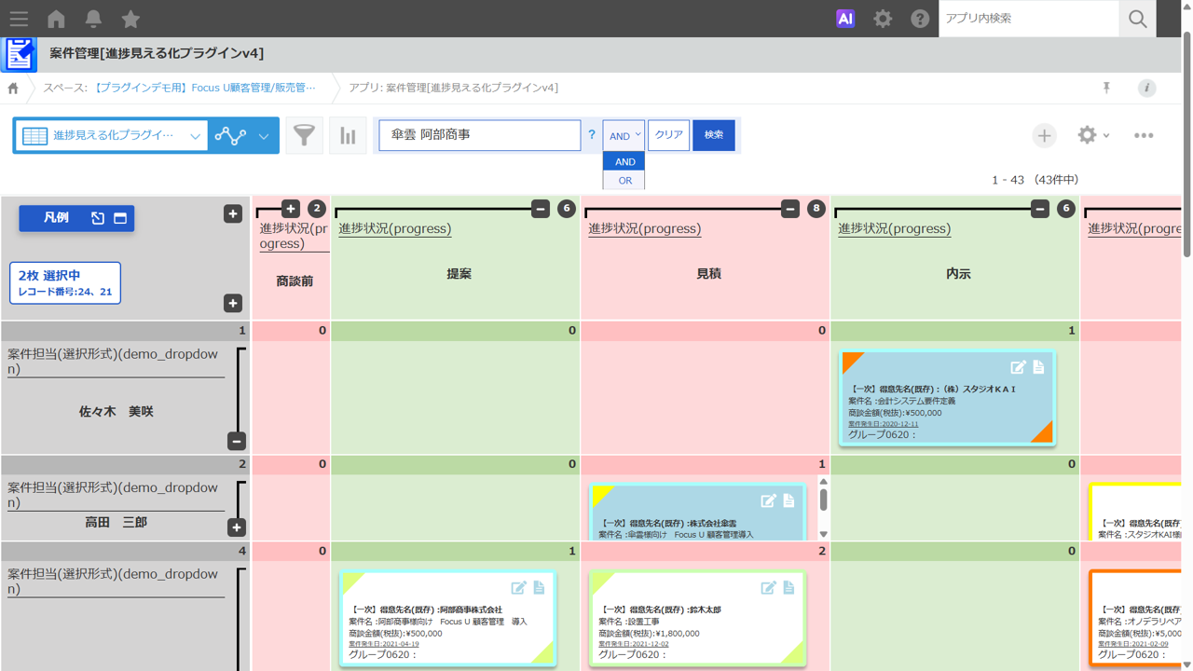Expand the AND/OR condition dropdown

point(624,136)
